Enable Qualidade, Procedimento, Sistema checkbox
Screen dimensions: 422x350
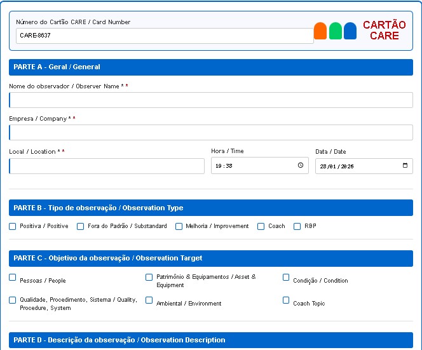12,300
